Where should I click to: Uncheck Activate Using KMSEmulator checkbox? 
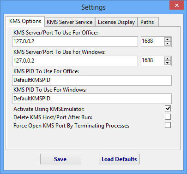click(x=168, y=109)
